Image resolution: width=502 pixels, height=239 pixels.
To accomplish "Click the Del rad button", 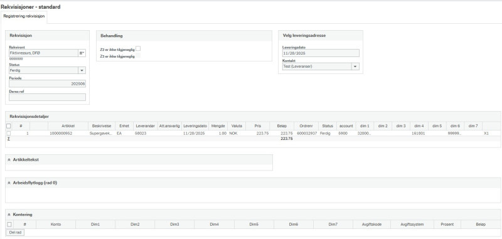I will click(x=15, y=232).
